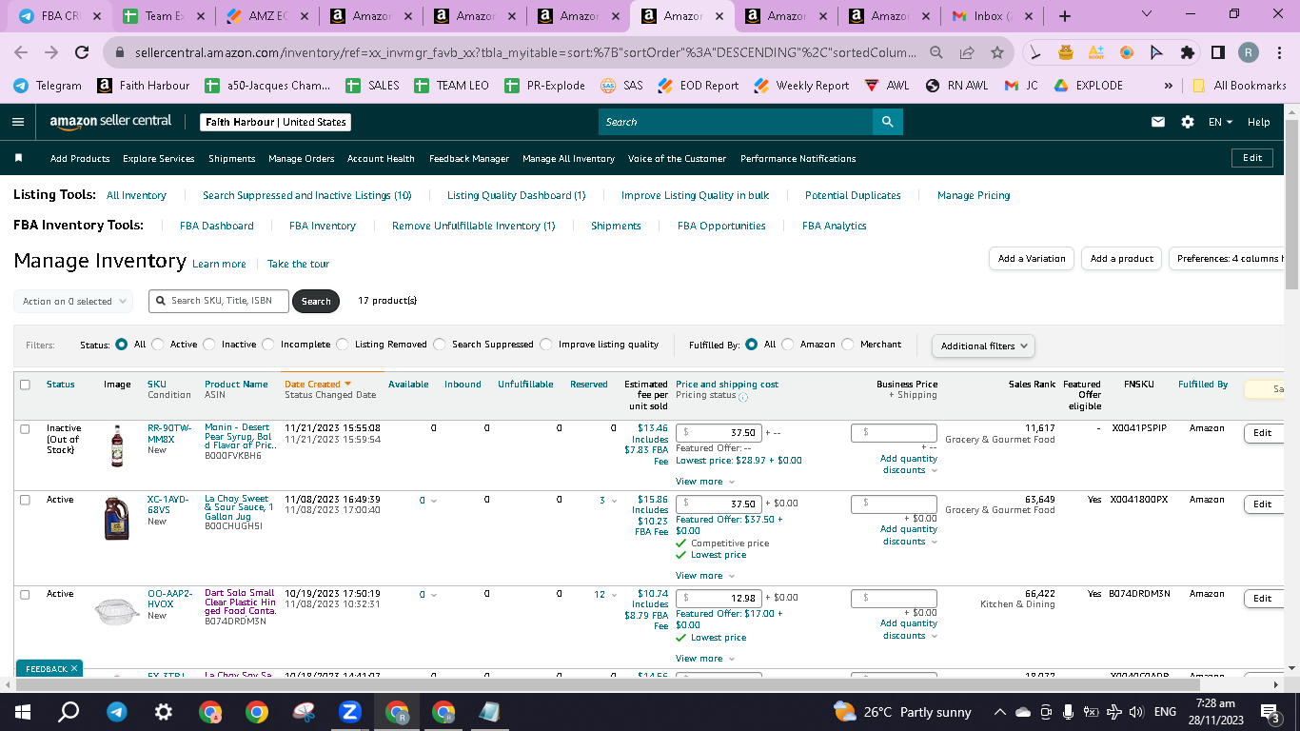Select the Inactive status radio button
Viewport: 1300px width, 731px height.
209,345
